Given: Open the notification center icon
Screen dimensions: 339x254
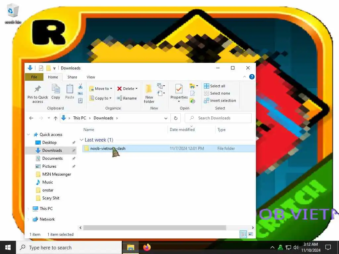Looking at the screenshot, I should 328,247.
